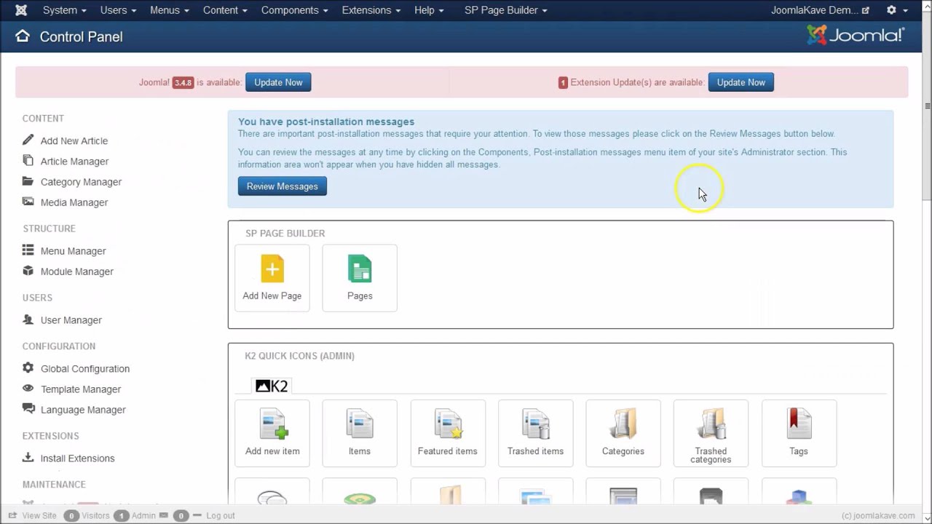Open the Media Manager link
The image size is (932, 524).
pos(74,202)
